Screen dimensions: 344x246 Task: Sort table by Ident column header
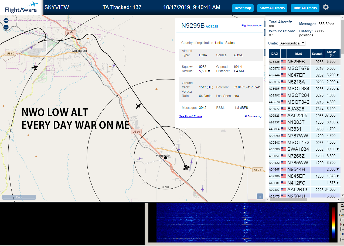[x=298, y=54]
